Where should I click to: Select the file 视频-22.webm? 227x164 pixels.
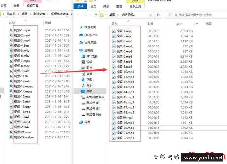[x=24, y=137]
